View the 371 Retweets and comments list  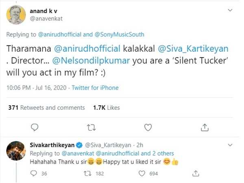[46, 107]
